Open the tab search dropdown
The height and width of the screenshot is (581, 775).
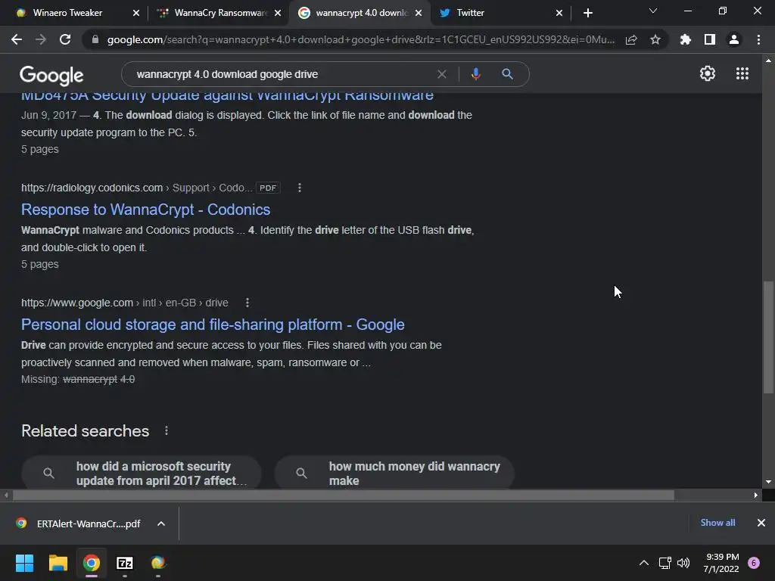653,11
